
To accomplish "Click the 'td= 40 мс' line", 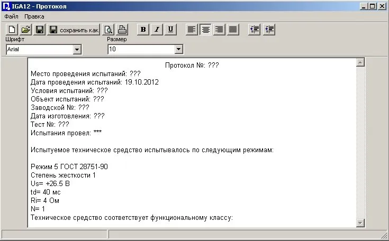I will 46,192.
